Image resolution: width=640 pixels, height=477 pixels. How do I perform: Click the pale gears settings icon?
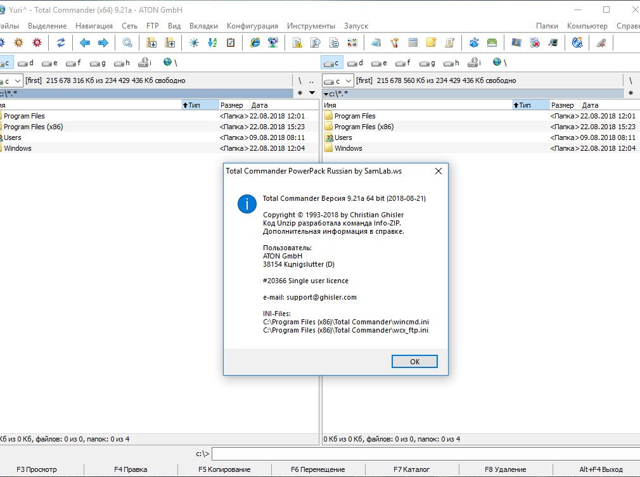coord(127,42)
